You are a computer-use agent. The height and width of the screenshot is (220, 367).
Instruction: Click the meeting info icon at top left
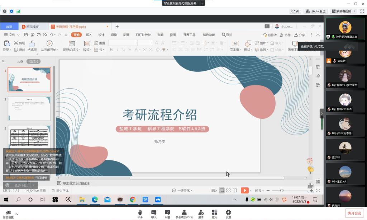pyautogui.click(x=5, y=11)
